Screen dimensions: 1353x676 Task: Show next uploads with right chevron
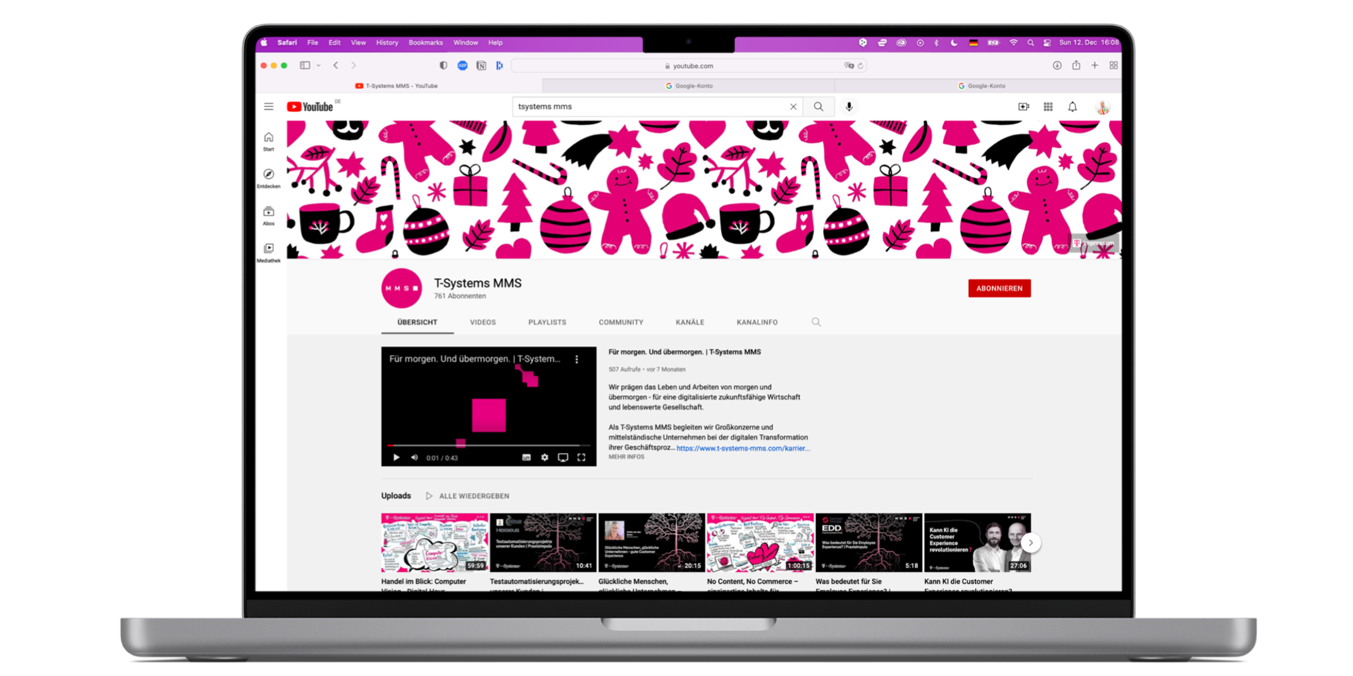pyautogui.click(x=1030, y=543)
